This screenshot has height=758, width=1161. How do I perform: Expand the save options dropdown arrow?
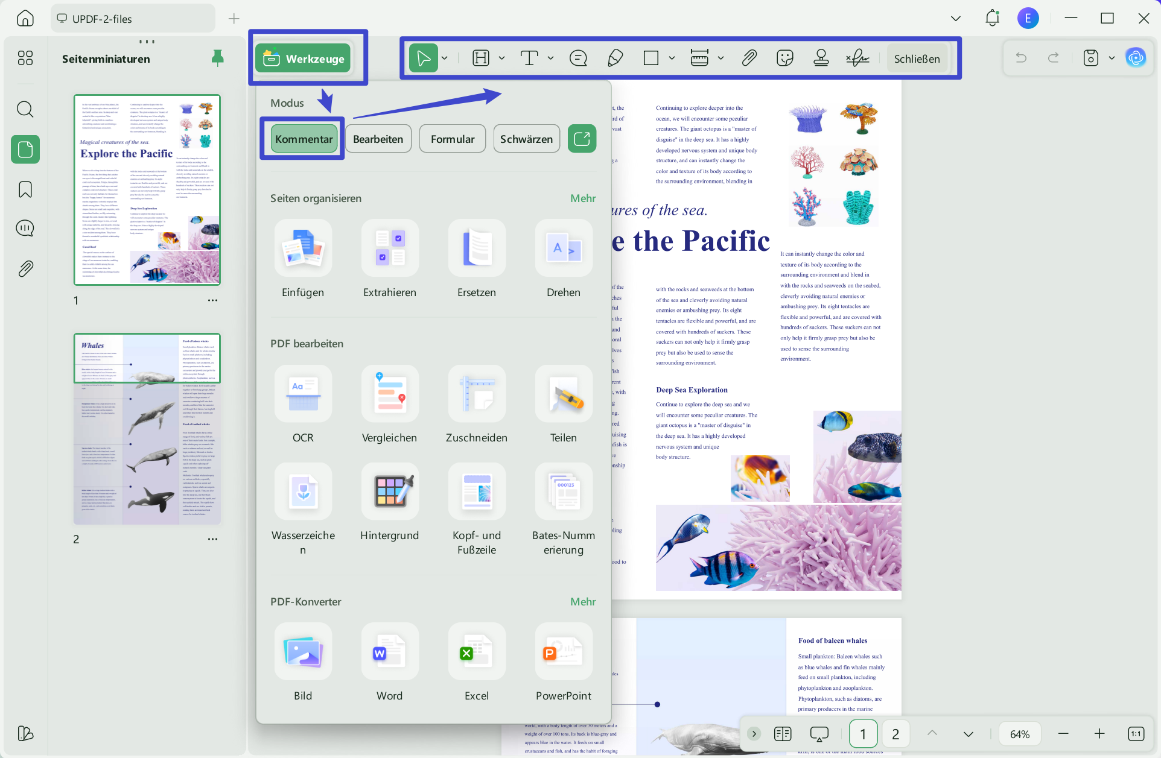click(1112, 58)
